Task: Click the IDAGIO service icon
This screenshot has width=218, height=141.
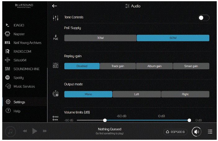Action: point(7,25)
